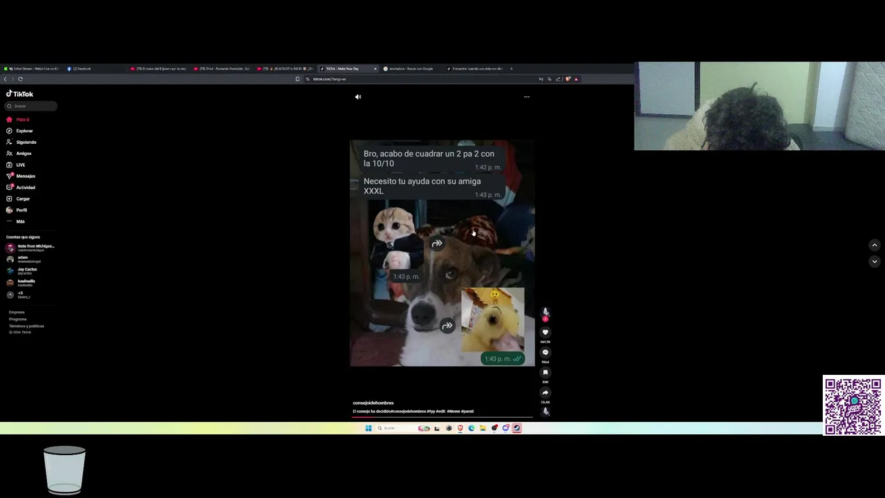Focus the TikTok Buscar search field
885x498 pixels.
point(30,106)
